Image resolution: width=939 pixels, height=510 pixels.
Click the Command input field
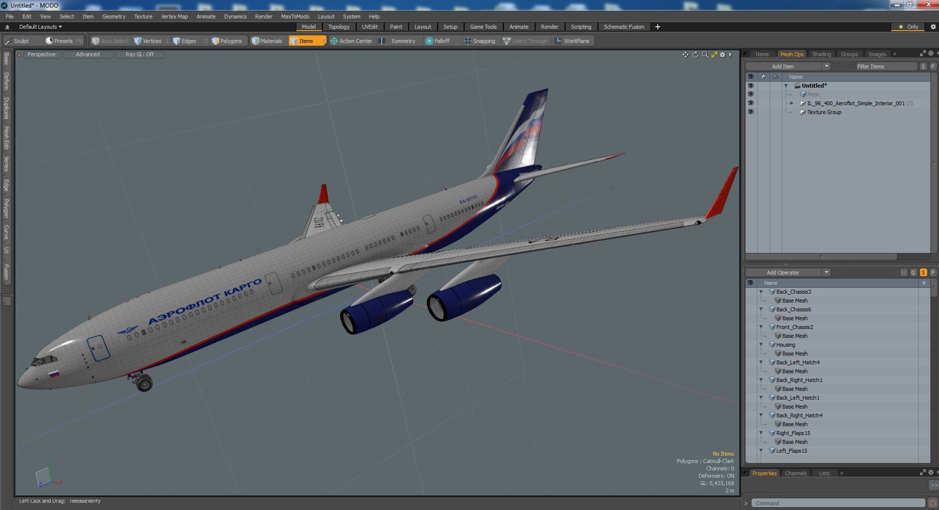(x=838, y=503)
